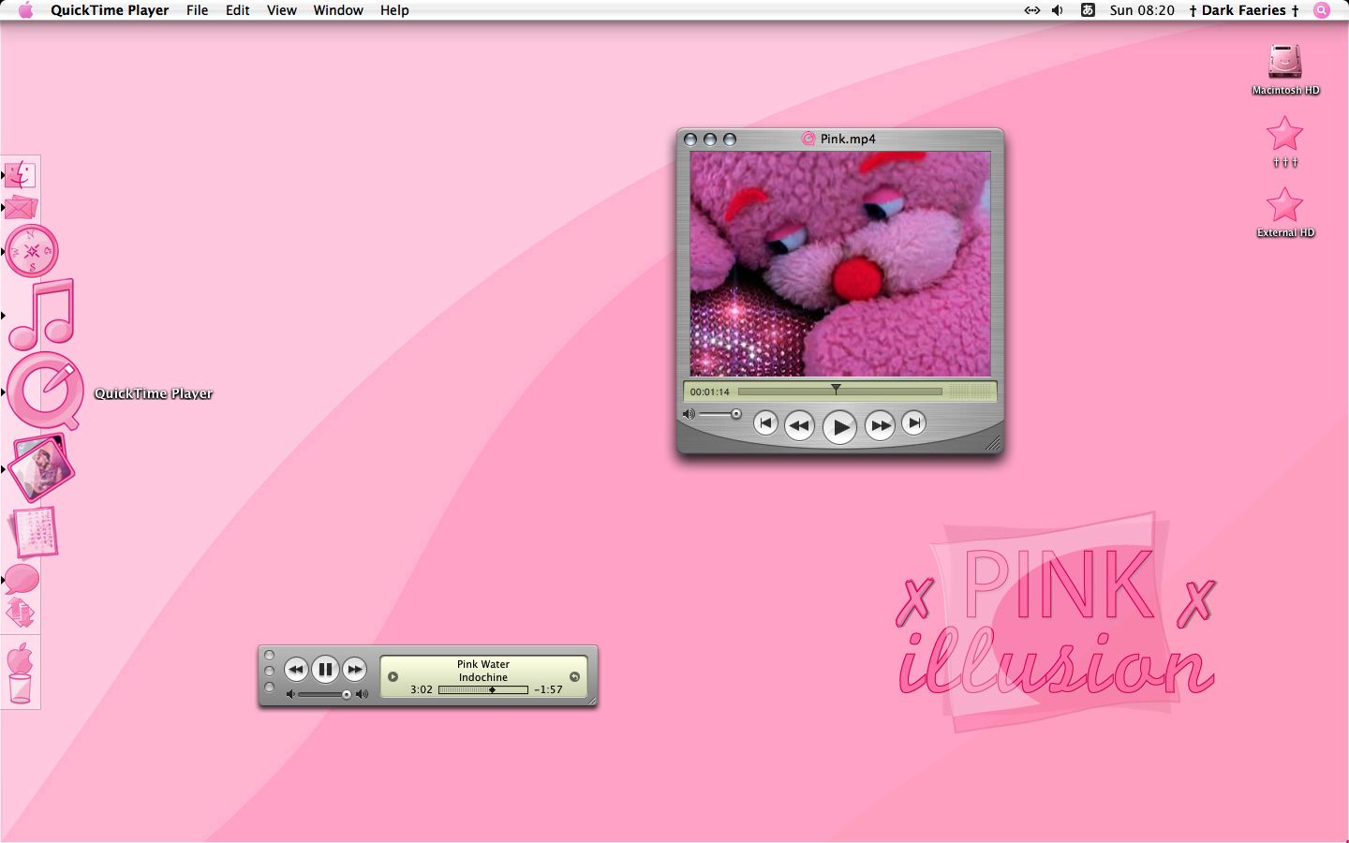Open the File menu

[197, 10]
